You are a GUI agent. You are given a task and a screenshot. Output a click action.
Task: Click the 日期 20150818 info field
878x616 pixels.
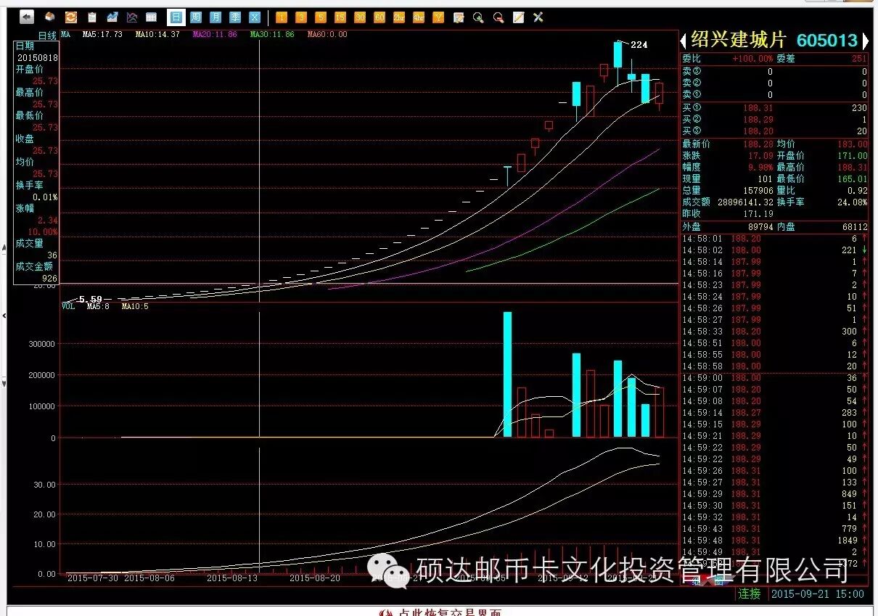coord(37,52)
